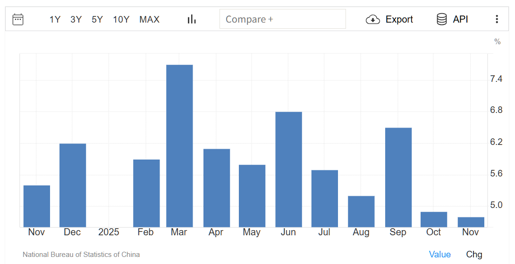
Task: Switch to the 3Y time range
Action: pos(76,19)
